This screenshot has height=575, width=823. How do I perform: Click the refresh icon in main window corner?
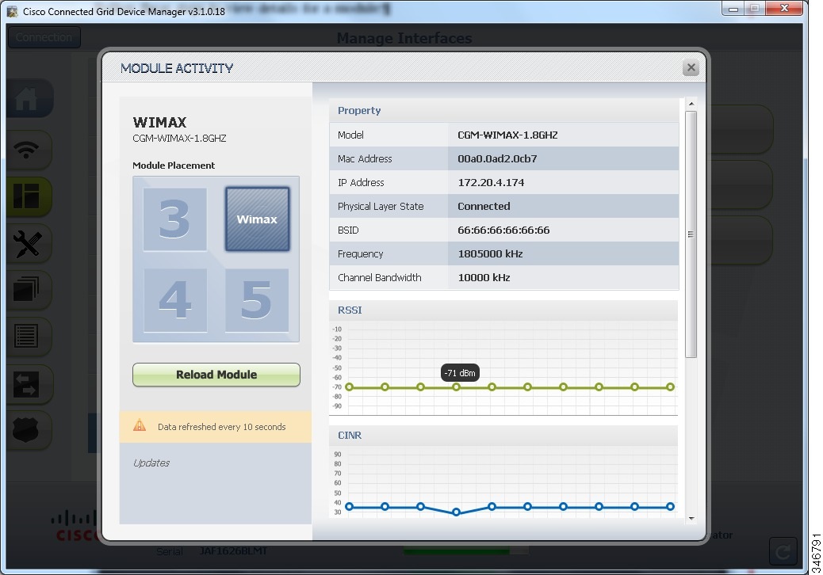click(783, 552)
